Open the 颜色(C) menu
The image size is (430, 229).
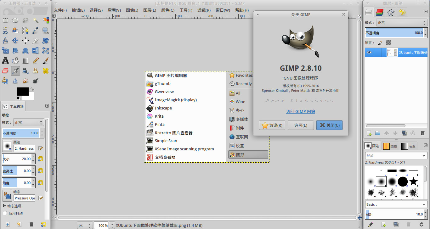point(168,10)
